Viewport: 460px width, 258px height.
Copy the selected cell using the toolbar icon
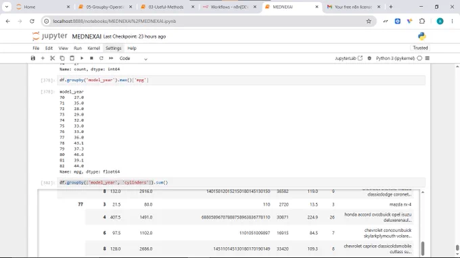click(x=62, y=58)
